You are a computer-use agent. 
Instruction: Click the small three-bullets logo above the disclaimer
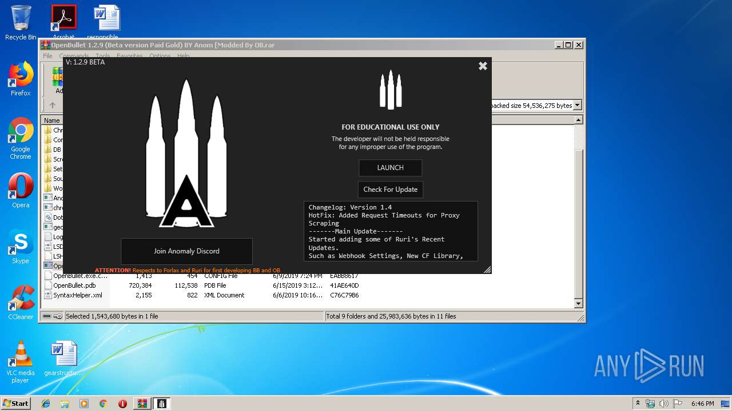click(x=391, y=90)
